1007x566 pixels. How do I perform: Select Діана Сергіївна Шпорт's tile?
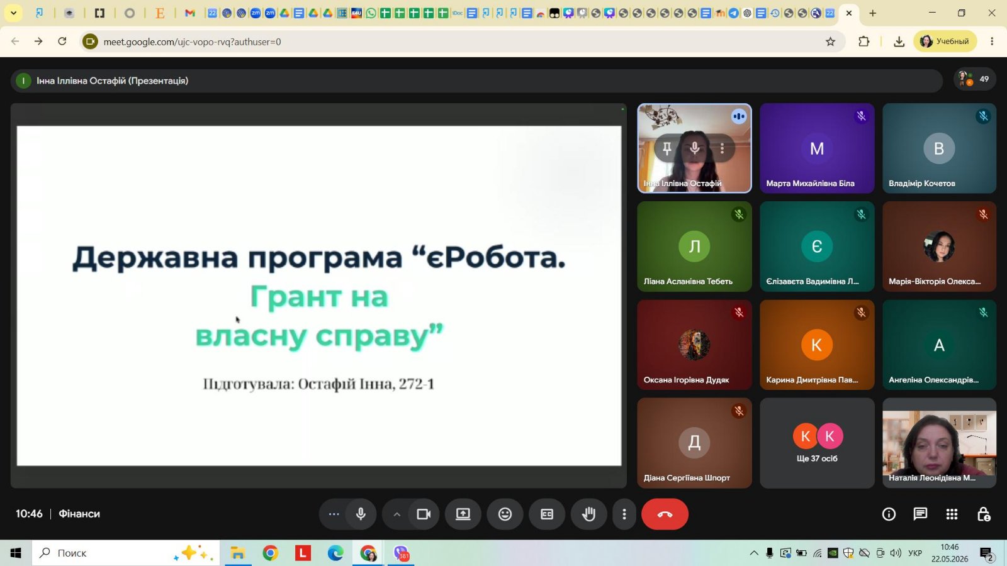click(x=694, y=443)
